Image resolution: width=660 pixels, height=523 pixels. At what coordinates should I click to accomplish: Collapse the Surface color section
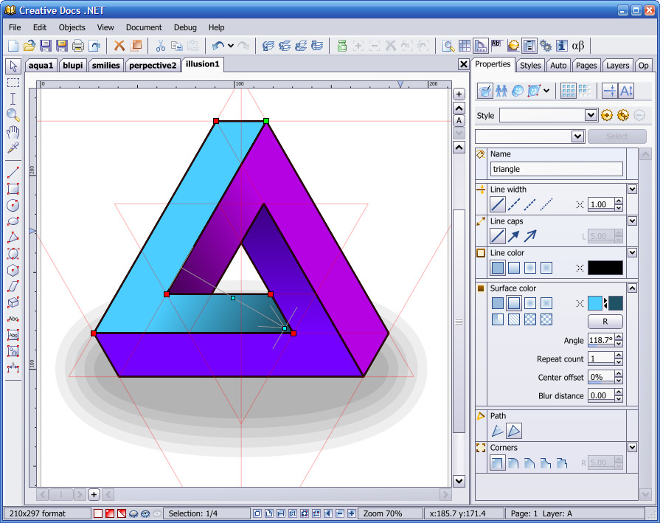pyautogui.click(x=632, y=288)
